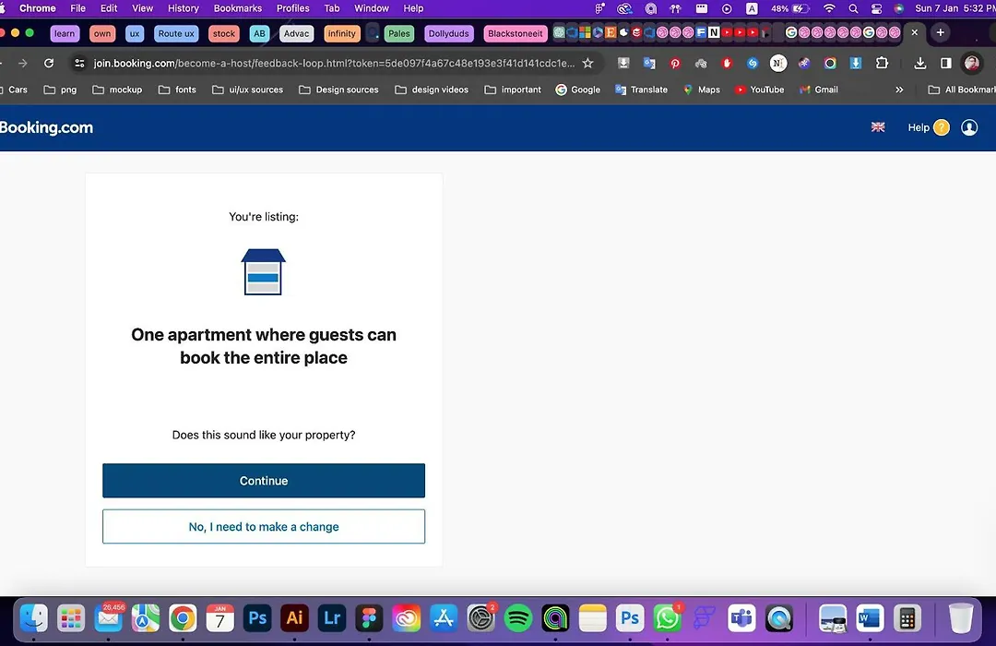Expand the "learn" tab group
996x646 pixels.
(x=65, y=34)
